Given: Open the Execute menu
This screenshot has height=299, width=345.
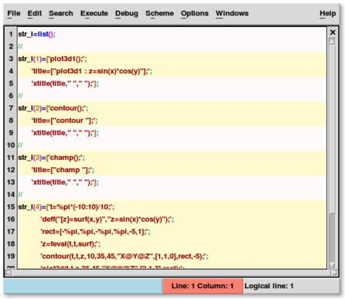Looking at the screenshot, I should 94,13.
